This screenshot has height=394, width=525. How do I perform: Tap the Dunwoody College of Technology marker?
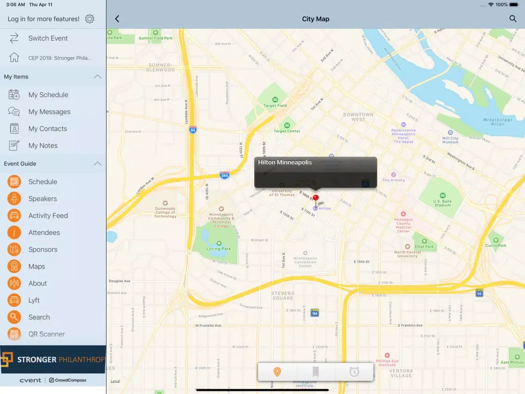pos(165,203)
